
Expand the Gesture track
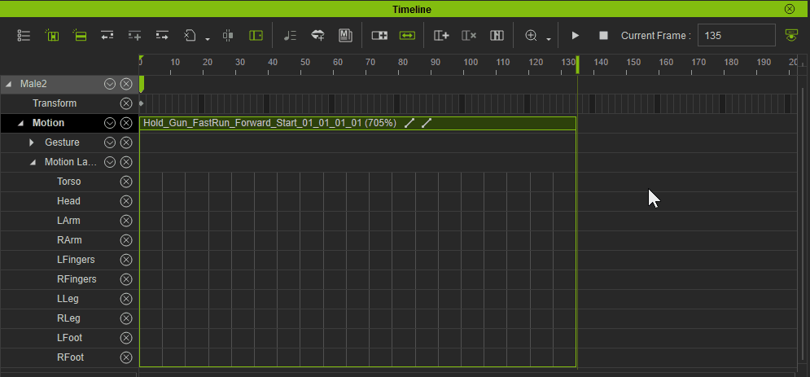click(32, 142)
